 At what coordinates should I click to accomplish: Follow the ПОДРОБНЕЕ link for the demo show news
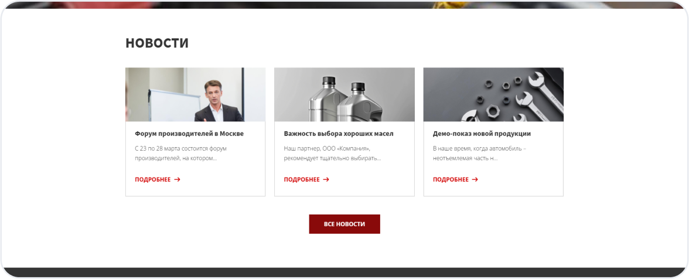coord(451,180)
